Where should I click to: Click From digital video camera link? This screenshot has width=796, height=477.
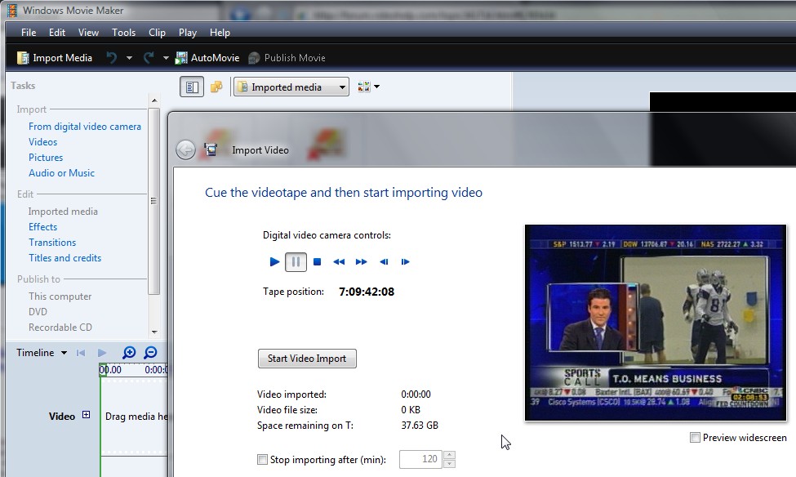[85, 127]
